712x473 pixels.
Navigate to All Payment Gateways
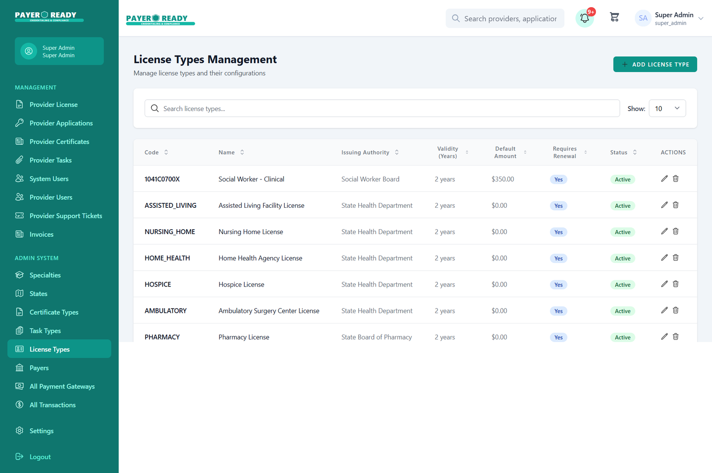point(62,386)
